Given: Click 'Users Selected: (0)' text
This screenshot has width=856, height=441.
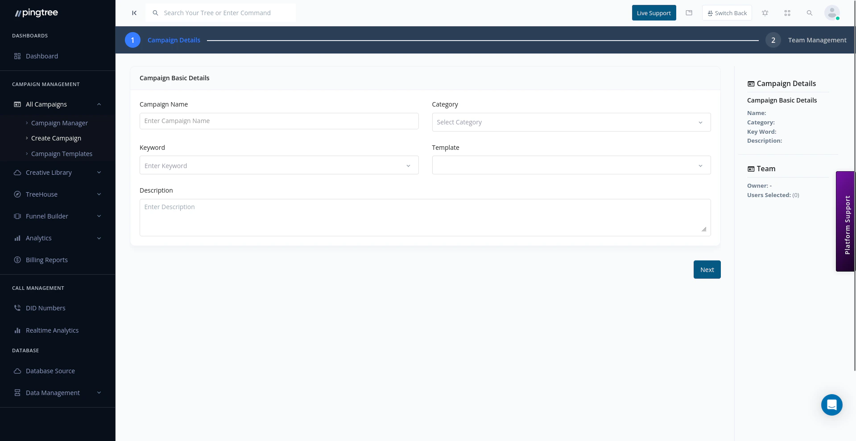Looking at the screenshot, I should coord(773,195).
